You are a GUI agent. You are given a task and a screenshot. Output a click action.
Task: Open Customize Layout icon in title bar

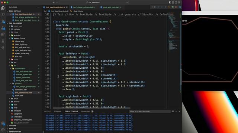pos(179,3)
